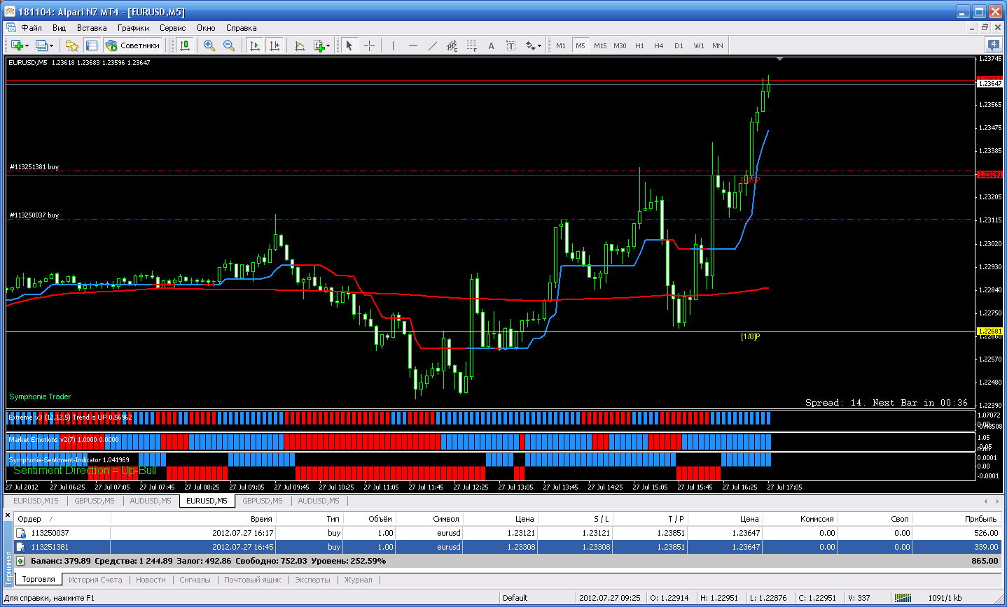Expand the arrows objects dropdown
1007x607 pixels.
coord(539,46)
